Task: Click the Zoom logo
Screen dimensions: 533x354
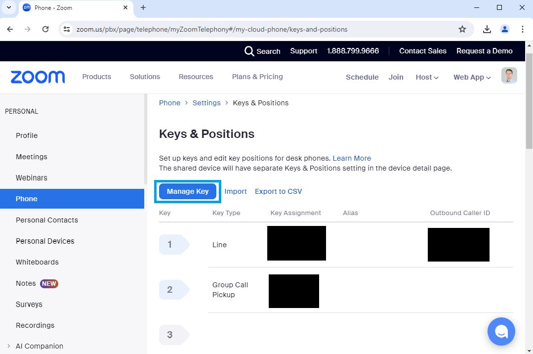Action: tap(38, 77)
